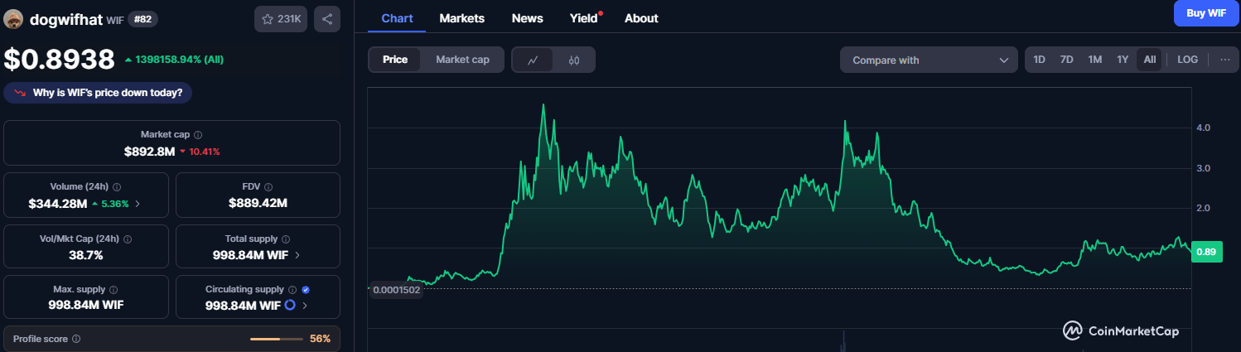Image resolution: width=1241 pixels, height=352 pixels.
Task: Set chart range to 1D
Action: pos(1040,60)
